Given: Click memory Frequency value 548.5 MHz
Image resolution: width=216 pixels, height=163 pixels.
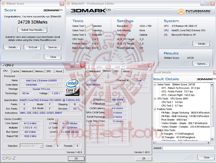Looking at the screenshot, I should (117, 100).
